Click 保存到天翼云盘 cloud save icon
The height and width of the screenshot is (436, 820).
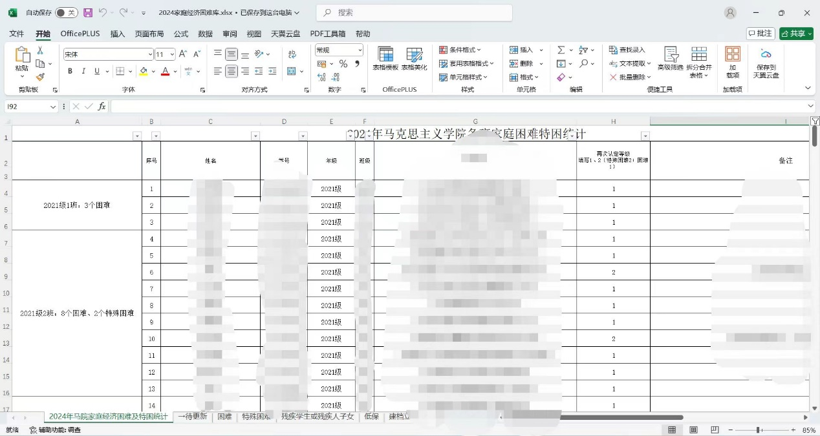tap(766, 62)
